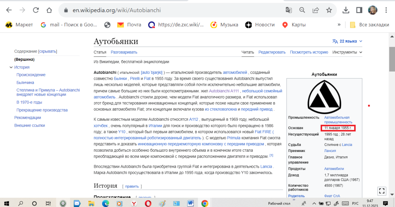
Task: Open the Почта bookmark
Action: [129, 25]
